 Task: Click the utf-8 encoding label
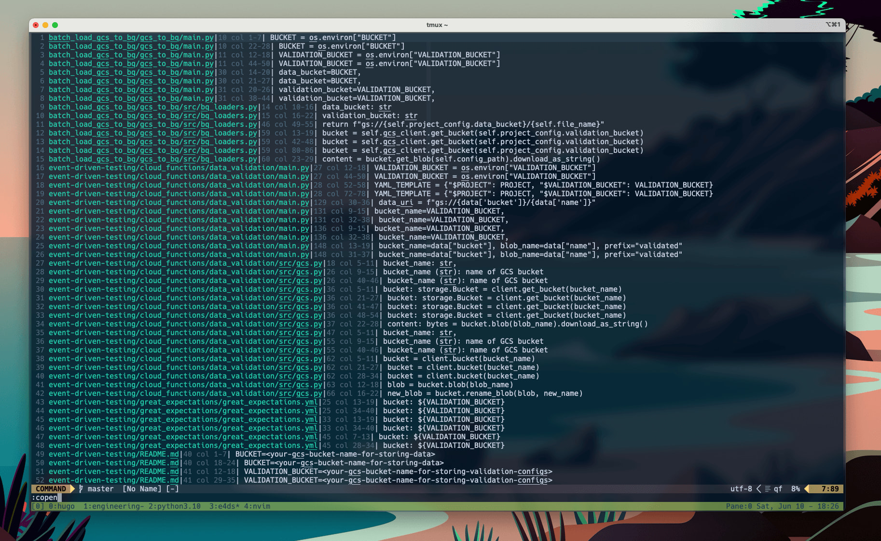pyautogui.click(x=741, y=489)
